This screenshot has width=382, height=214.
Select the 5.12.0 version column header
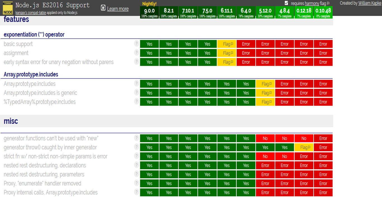click(265, 12)
